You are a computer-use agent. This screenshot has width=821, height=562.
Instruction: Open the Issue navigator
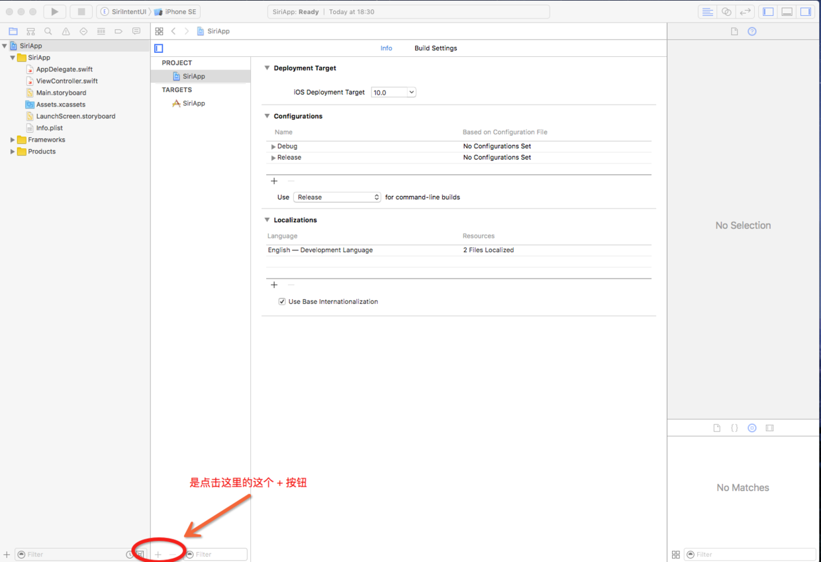[66, 31]
